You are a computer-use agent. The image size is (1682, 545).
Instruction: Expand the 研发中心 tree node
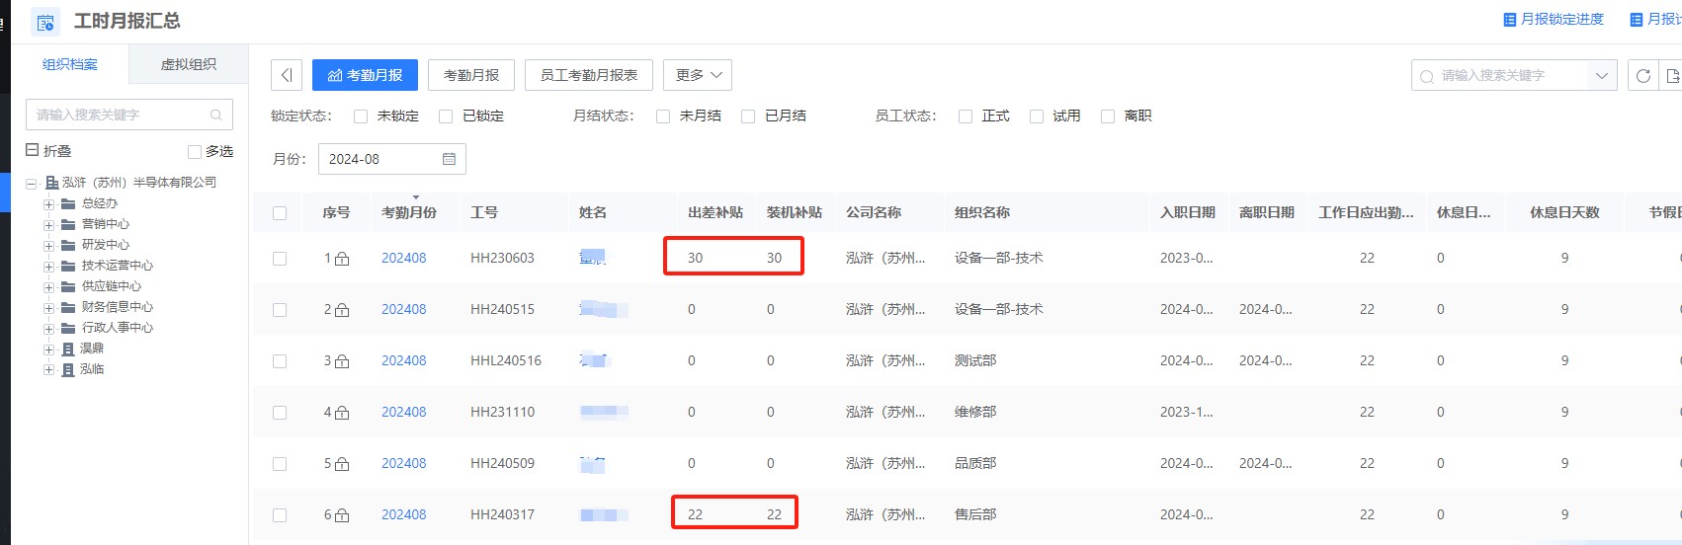tap(48, 245)
